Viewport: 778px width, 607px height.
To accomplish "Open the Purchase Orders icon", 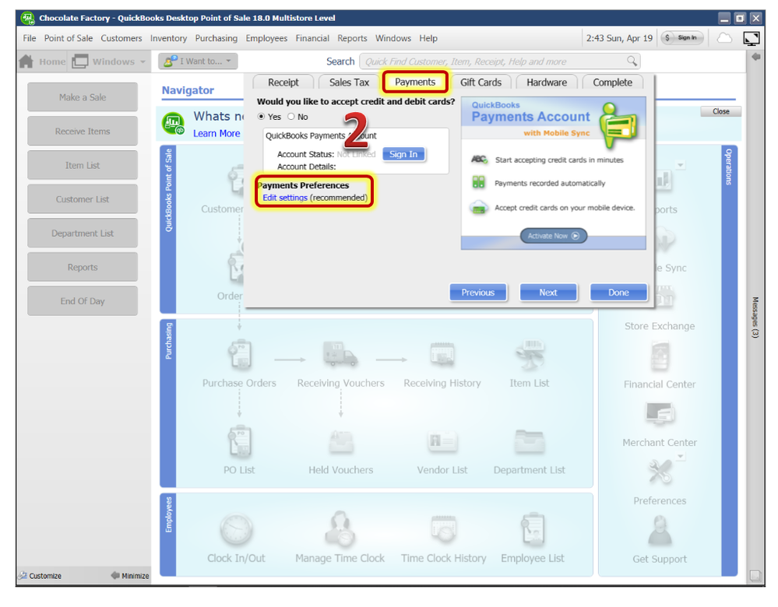I will click(x=240, y=355).
